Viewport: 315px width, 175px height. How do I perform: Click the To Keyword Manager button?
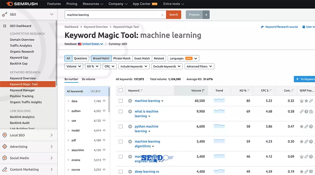point(304,79)
